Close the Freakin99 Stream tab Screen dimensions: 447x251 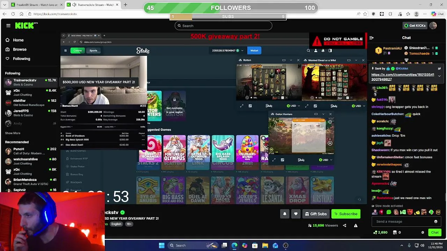(61, 5)
